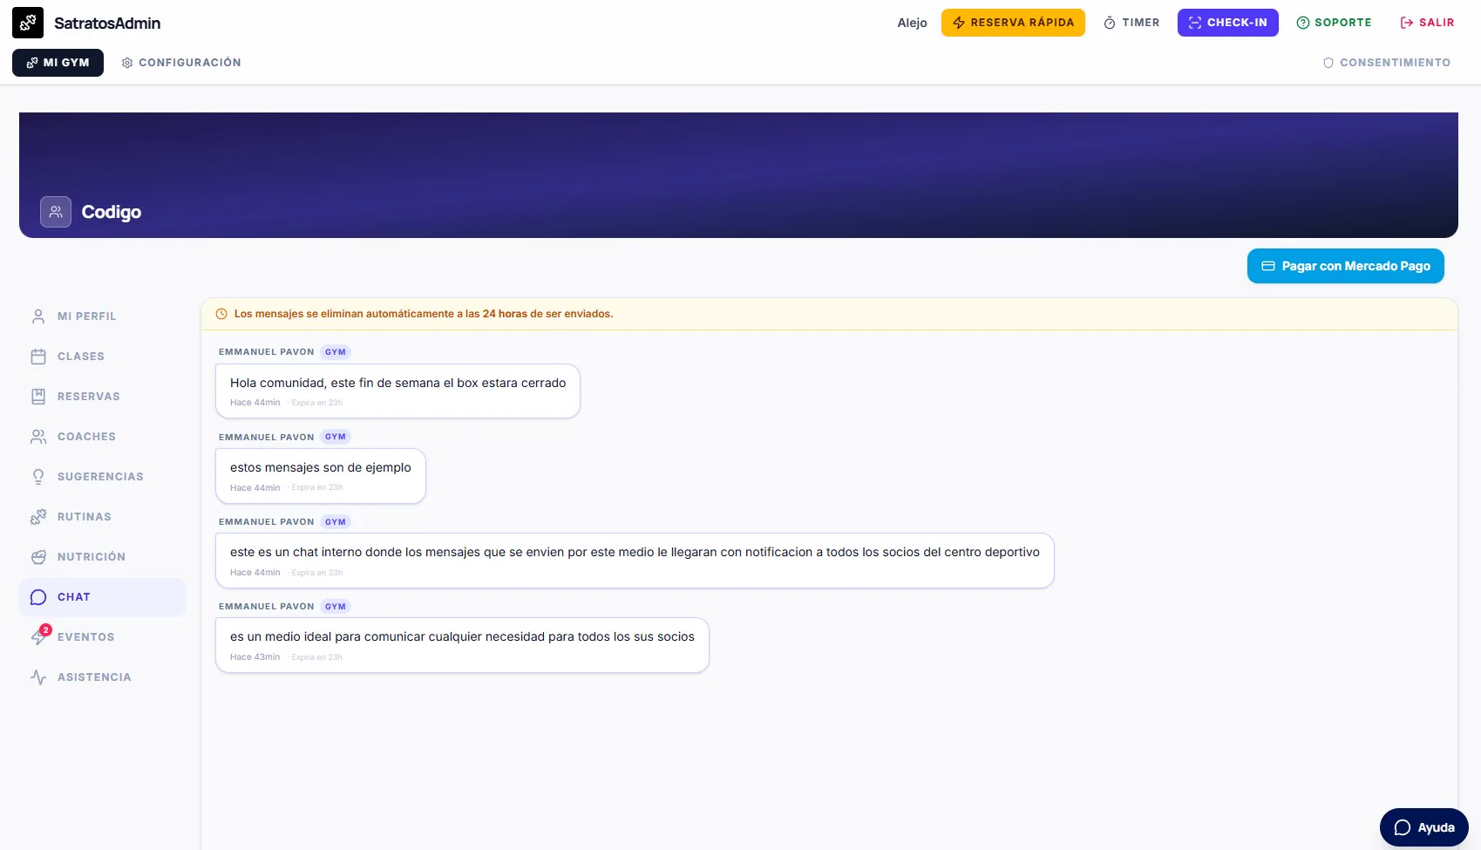Screen dimensions: 1481x850
Task: Click Pagar con Mercado Pago button
Action: tap(1345, 266)
